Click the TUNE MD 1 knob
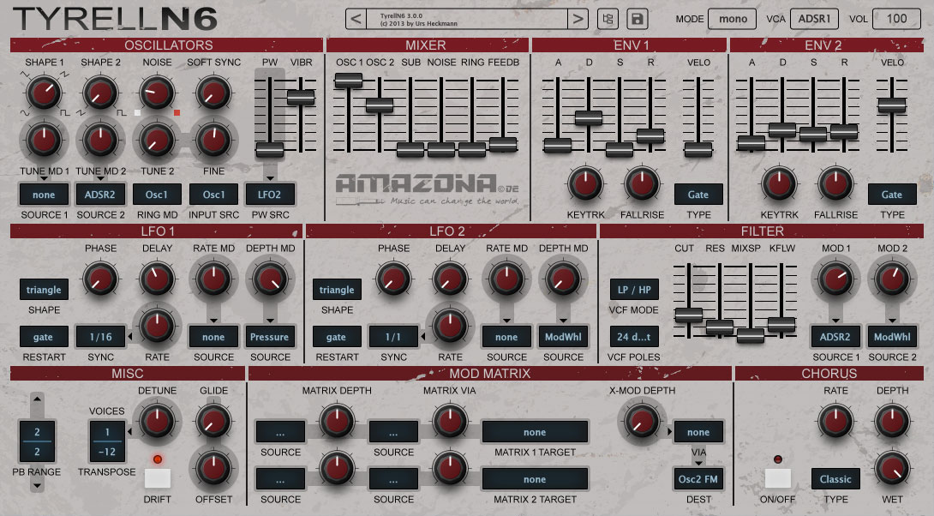This screenshot has height=516, width=934. tap(44, 140)
